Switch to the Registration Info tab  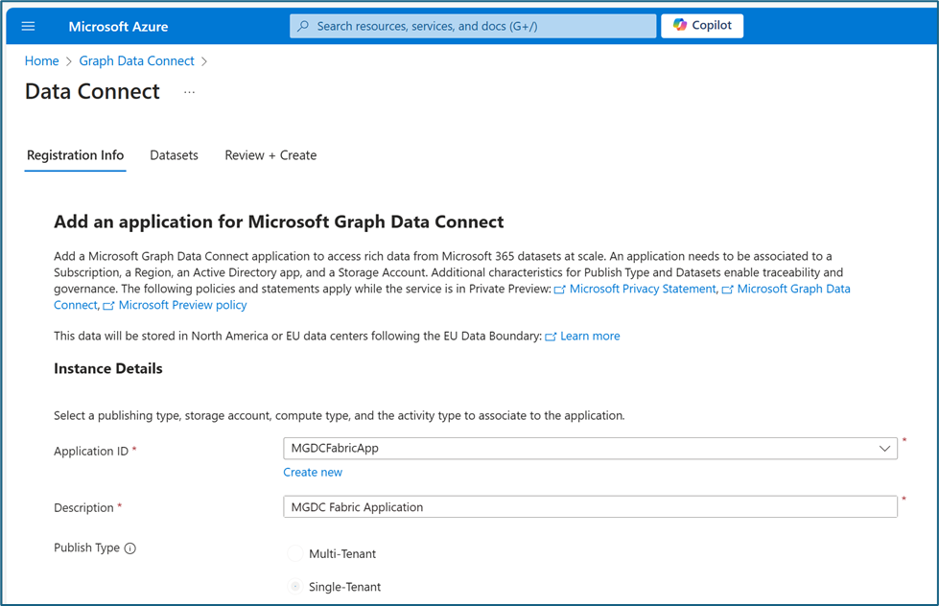point(76,155)
